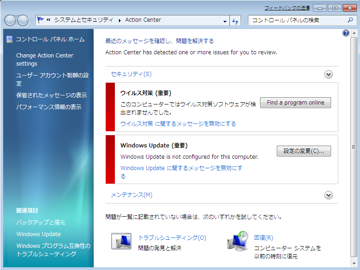This screenshot has width=360, height=270.
Task: Click the Troubleshooting monitor icon
Action: [122, 241]
